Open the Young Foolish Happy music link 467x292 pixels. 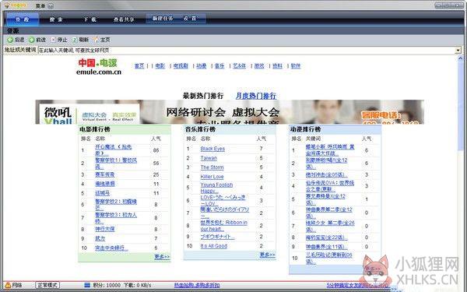216,188
